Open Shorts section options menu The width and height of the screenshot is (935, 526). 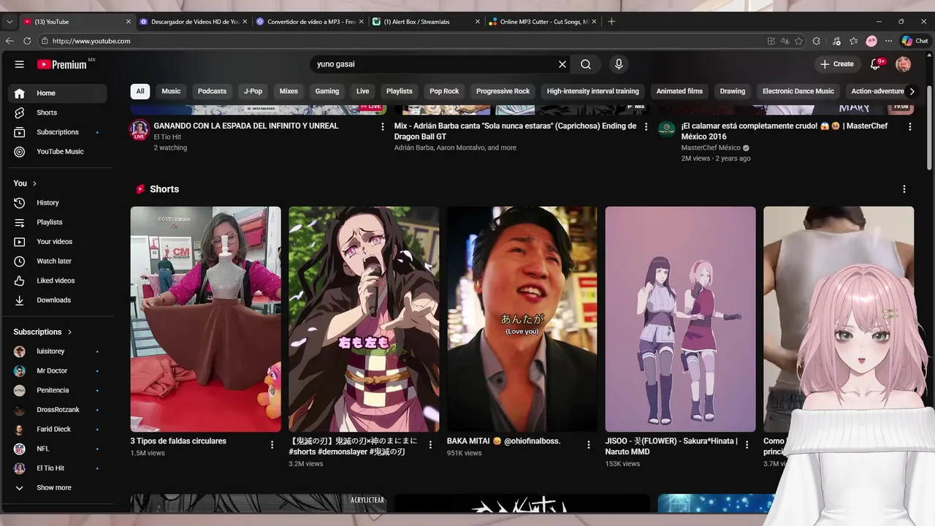[904, 189]
